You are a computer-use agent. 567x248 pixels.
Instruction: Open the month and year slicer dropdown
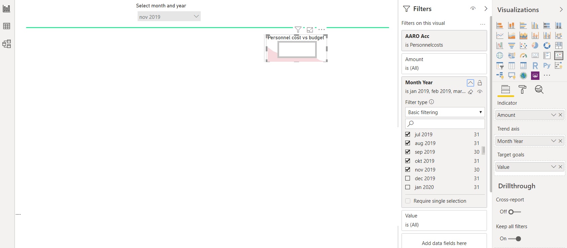pyautogui.click(x=169, y=16)
